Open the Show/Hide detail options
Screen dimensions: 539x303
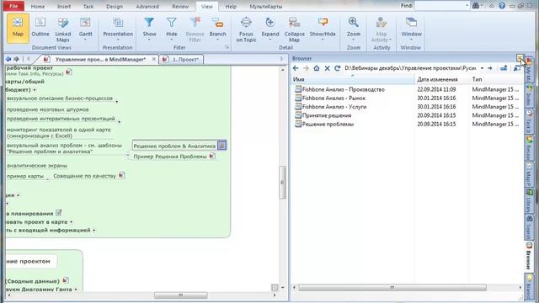(323, 28)
